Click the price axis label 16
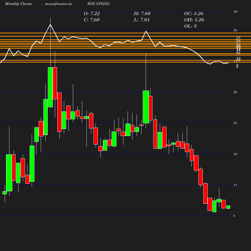This screenshot has height=251, width=251. [235, 154]
